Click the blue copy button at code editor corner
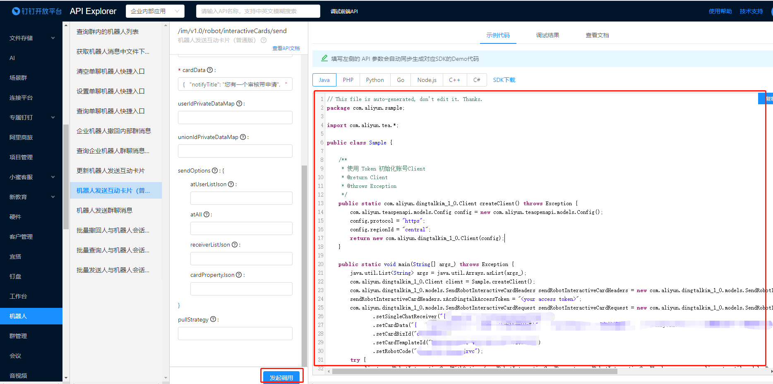This screenshot has width=773, height=384. point(766,98)
